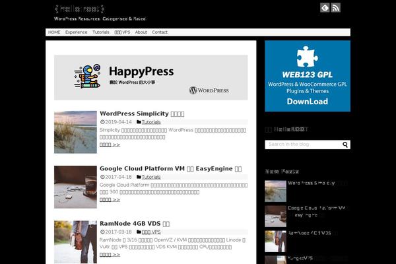396x264 pixels.
Task: Open RamNode 4GB VDS thumbnail in main list
Action: click(75, 242)
